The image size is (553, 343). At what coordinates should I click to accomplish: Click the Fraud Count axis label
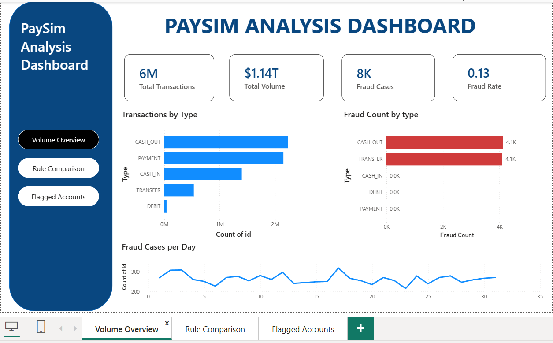coord(457,235)
